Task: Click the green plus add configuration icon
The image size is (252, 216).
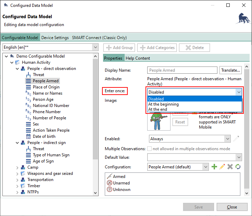Action: pos(214,167)
